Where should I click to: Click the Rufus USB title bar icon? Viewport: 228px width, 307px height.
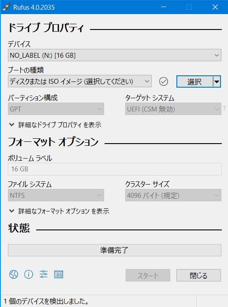coord(7,7)
